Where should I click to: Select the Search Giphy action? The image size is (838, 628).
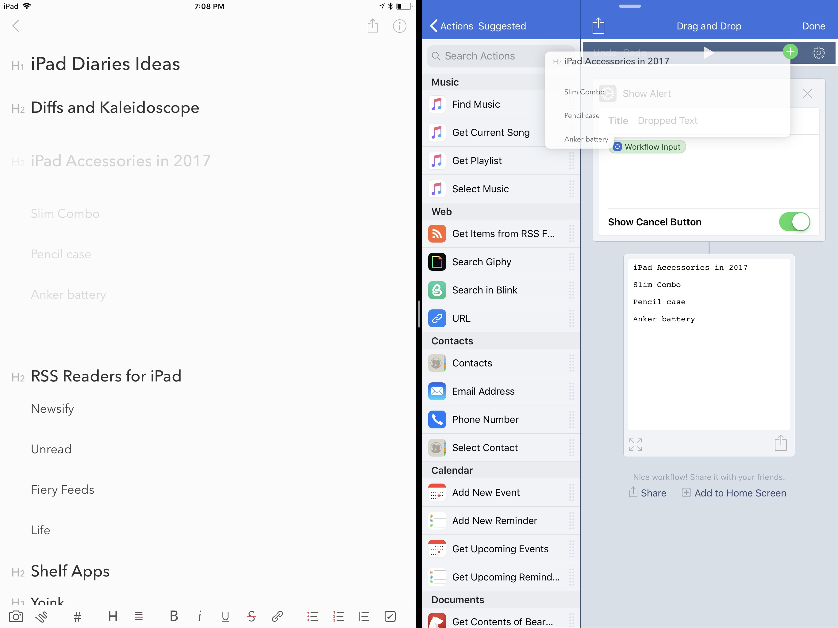tap(482, 262)
